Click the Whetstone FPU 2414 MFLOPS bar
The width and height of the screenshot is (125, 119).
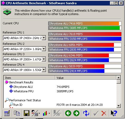click(x=85, y=71)
